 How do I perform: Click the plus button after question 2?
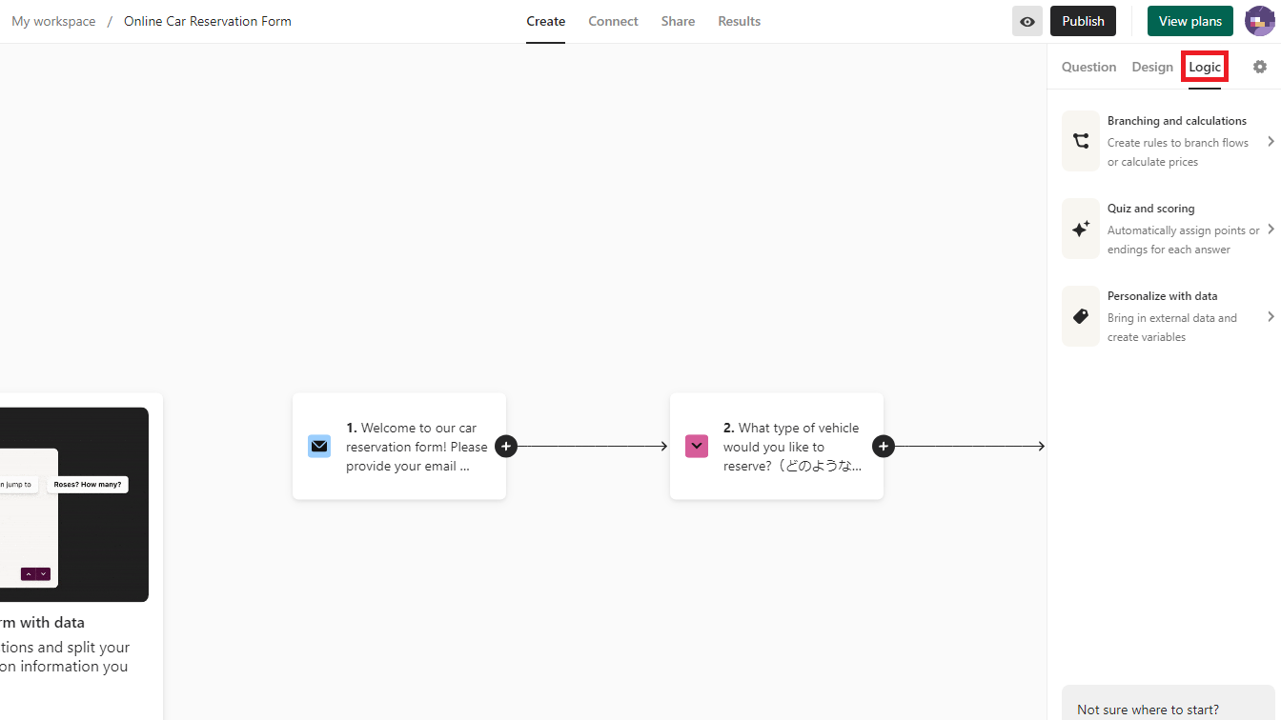point(884,446)
